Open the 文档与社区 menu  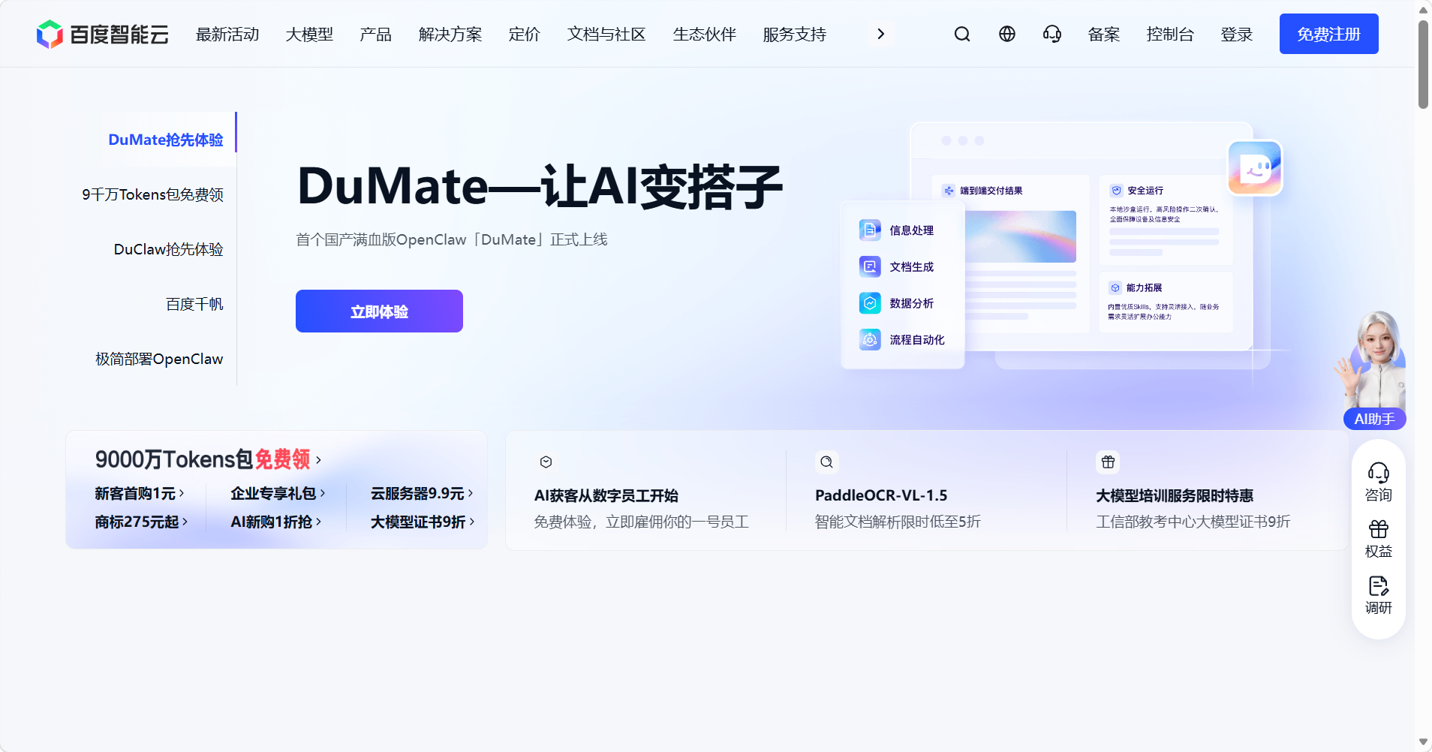[x=606, y=35]
